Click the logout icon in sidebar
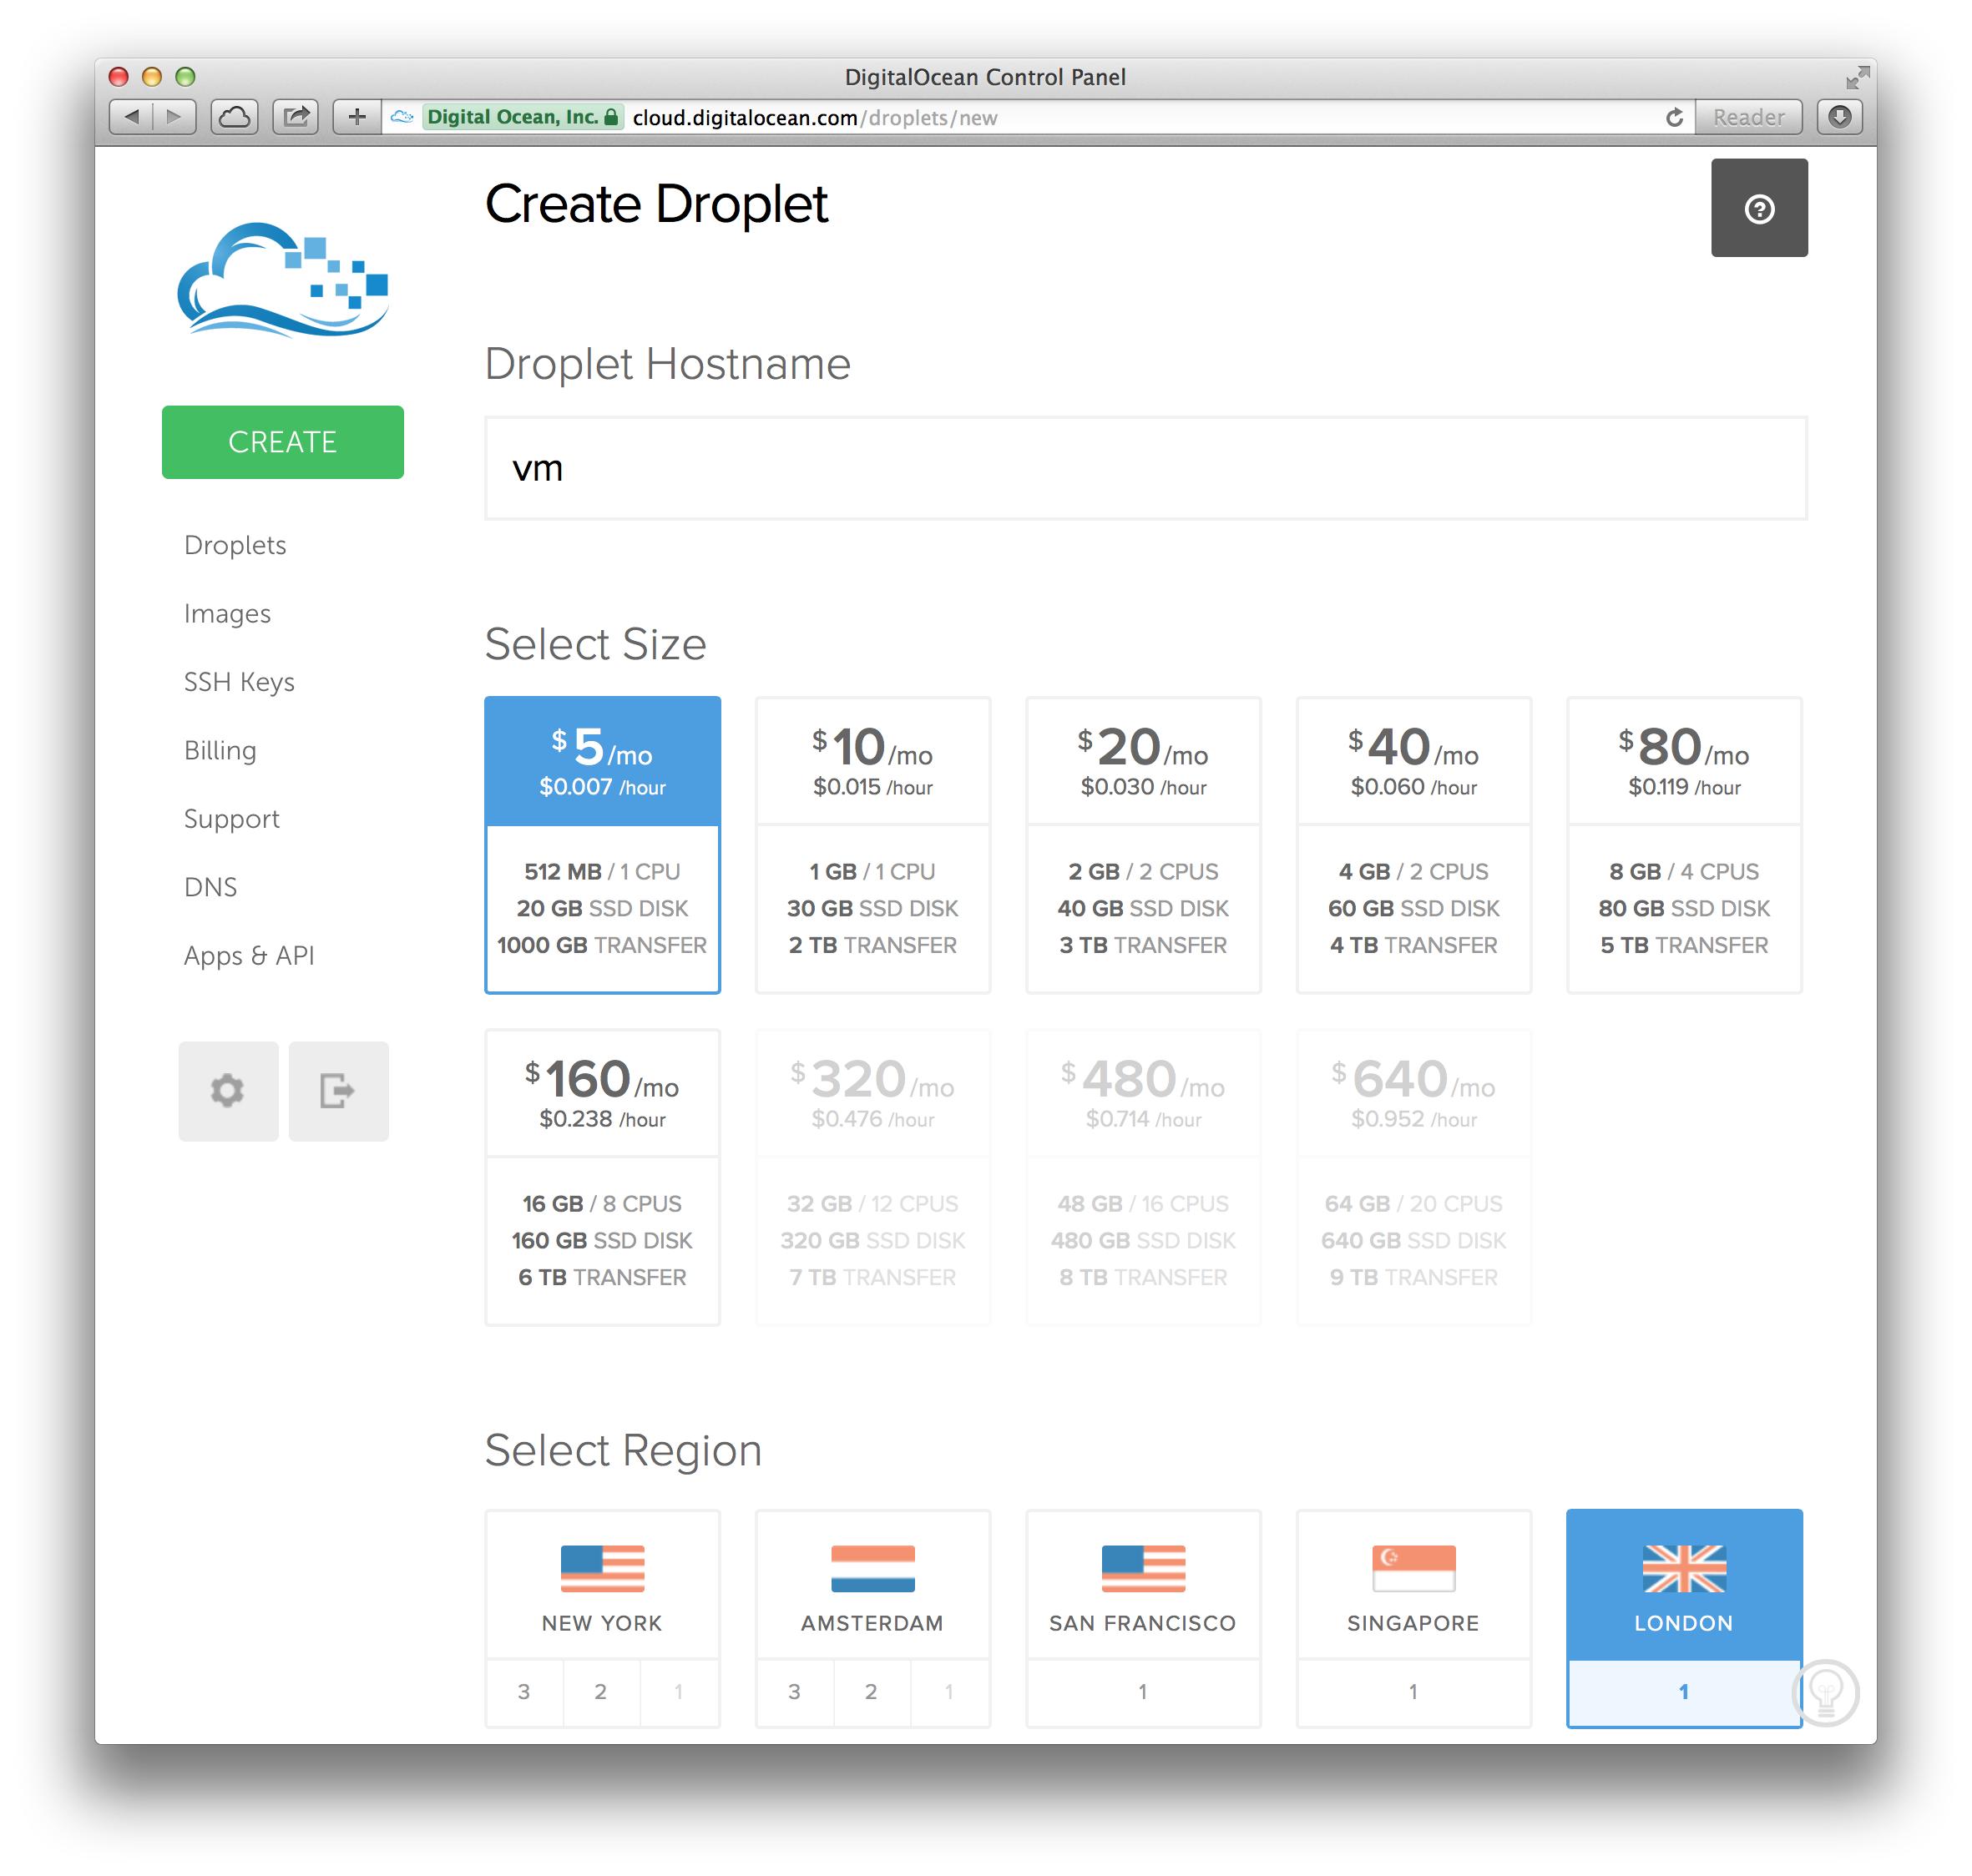This screenshot has height=1876, width=1972. point(338,1090)
